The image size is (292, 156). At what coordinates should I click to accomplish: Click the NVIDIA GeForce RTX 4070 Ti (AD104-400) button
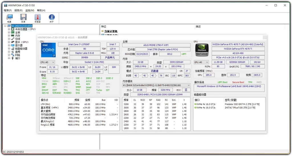point(238,44)
